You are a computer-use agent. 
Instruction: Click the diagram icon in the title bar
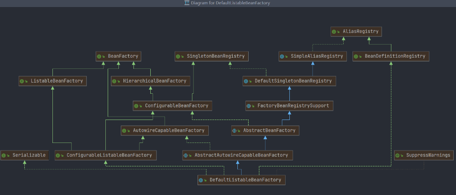pos(187,3)
